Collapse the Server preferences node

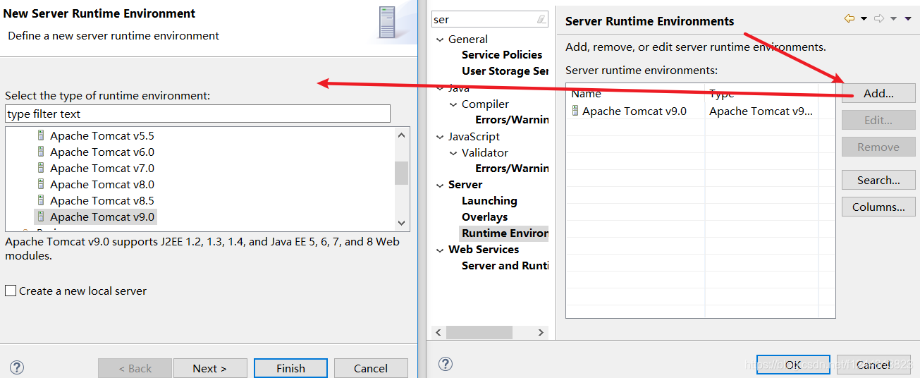pyautogui.click(x=441, y=185)
